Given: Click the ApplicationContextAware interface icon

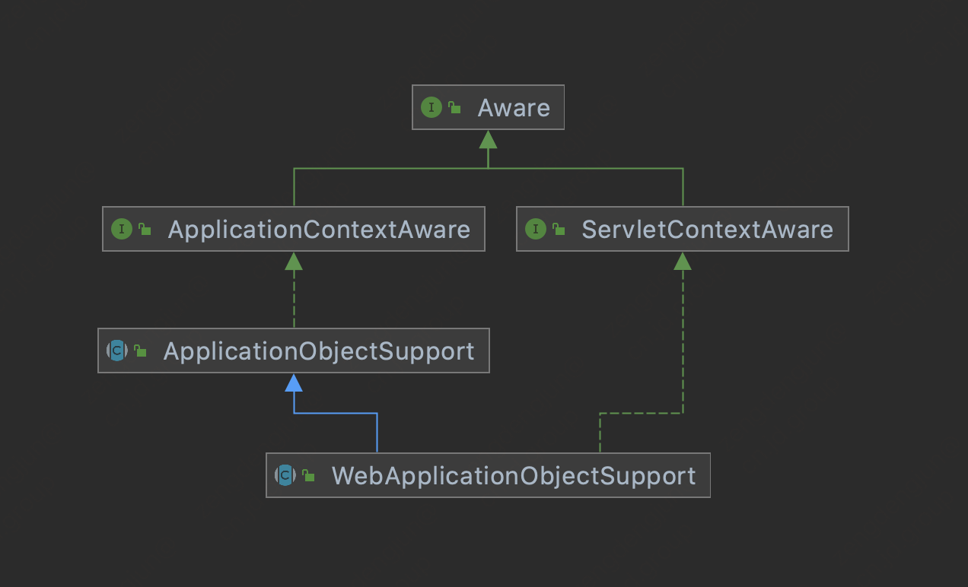Looking at the screenshot, I should pyautogui.click(x=122, y=229).
